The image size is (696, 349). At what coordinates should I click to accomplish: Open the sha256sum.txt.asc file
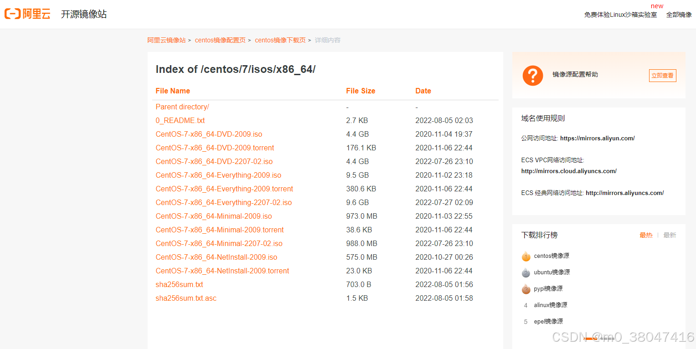tap(186, 298)
